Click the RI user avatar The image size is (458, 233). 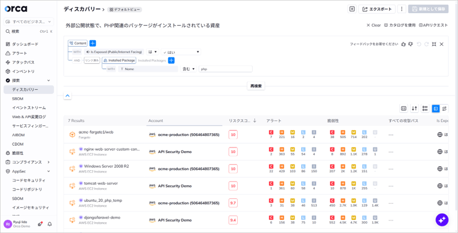click(x=8, y=223)
